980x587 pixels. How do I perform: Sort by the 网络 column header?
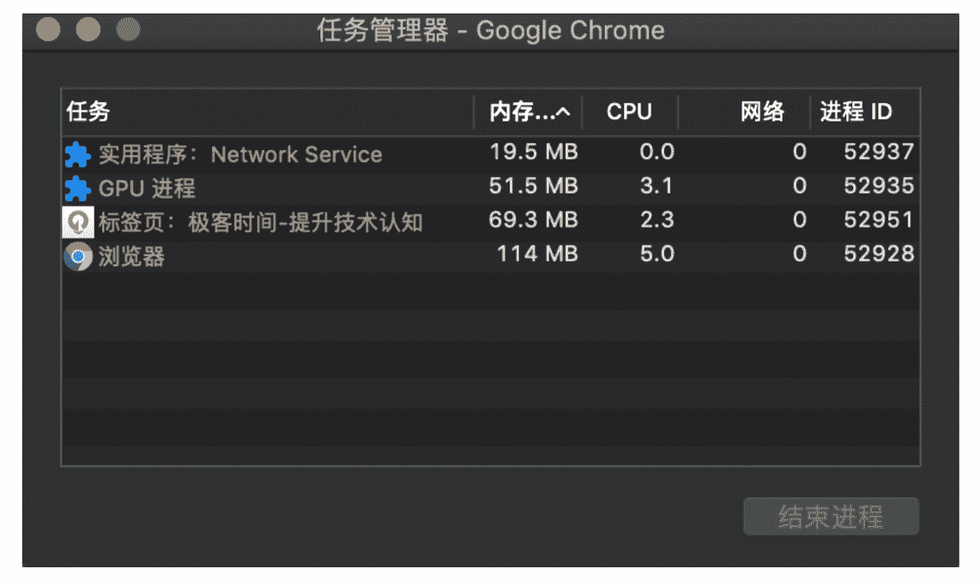tap(762, 112)
